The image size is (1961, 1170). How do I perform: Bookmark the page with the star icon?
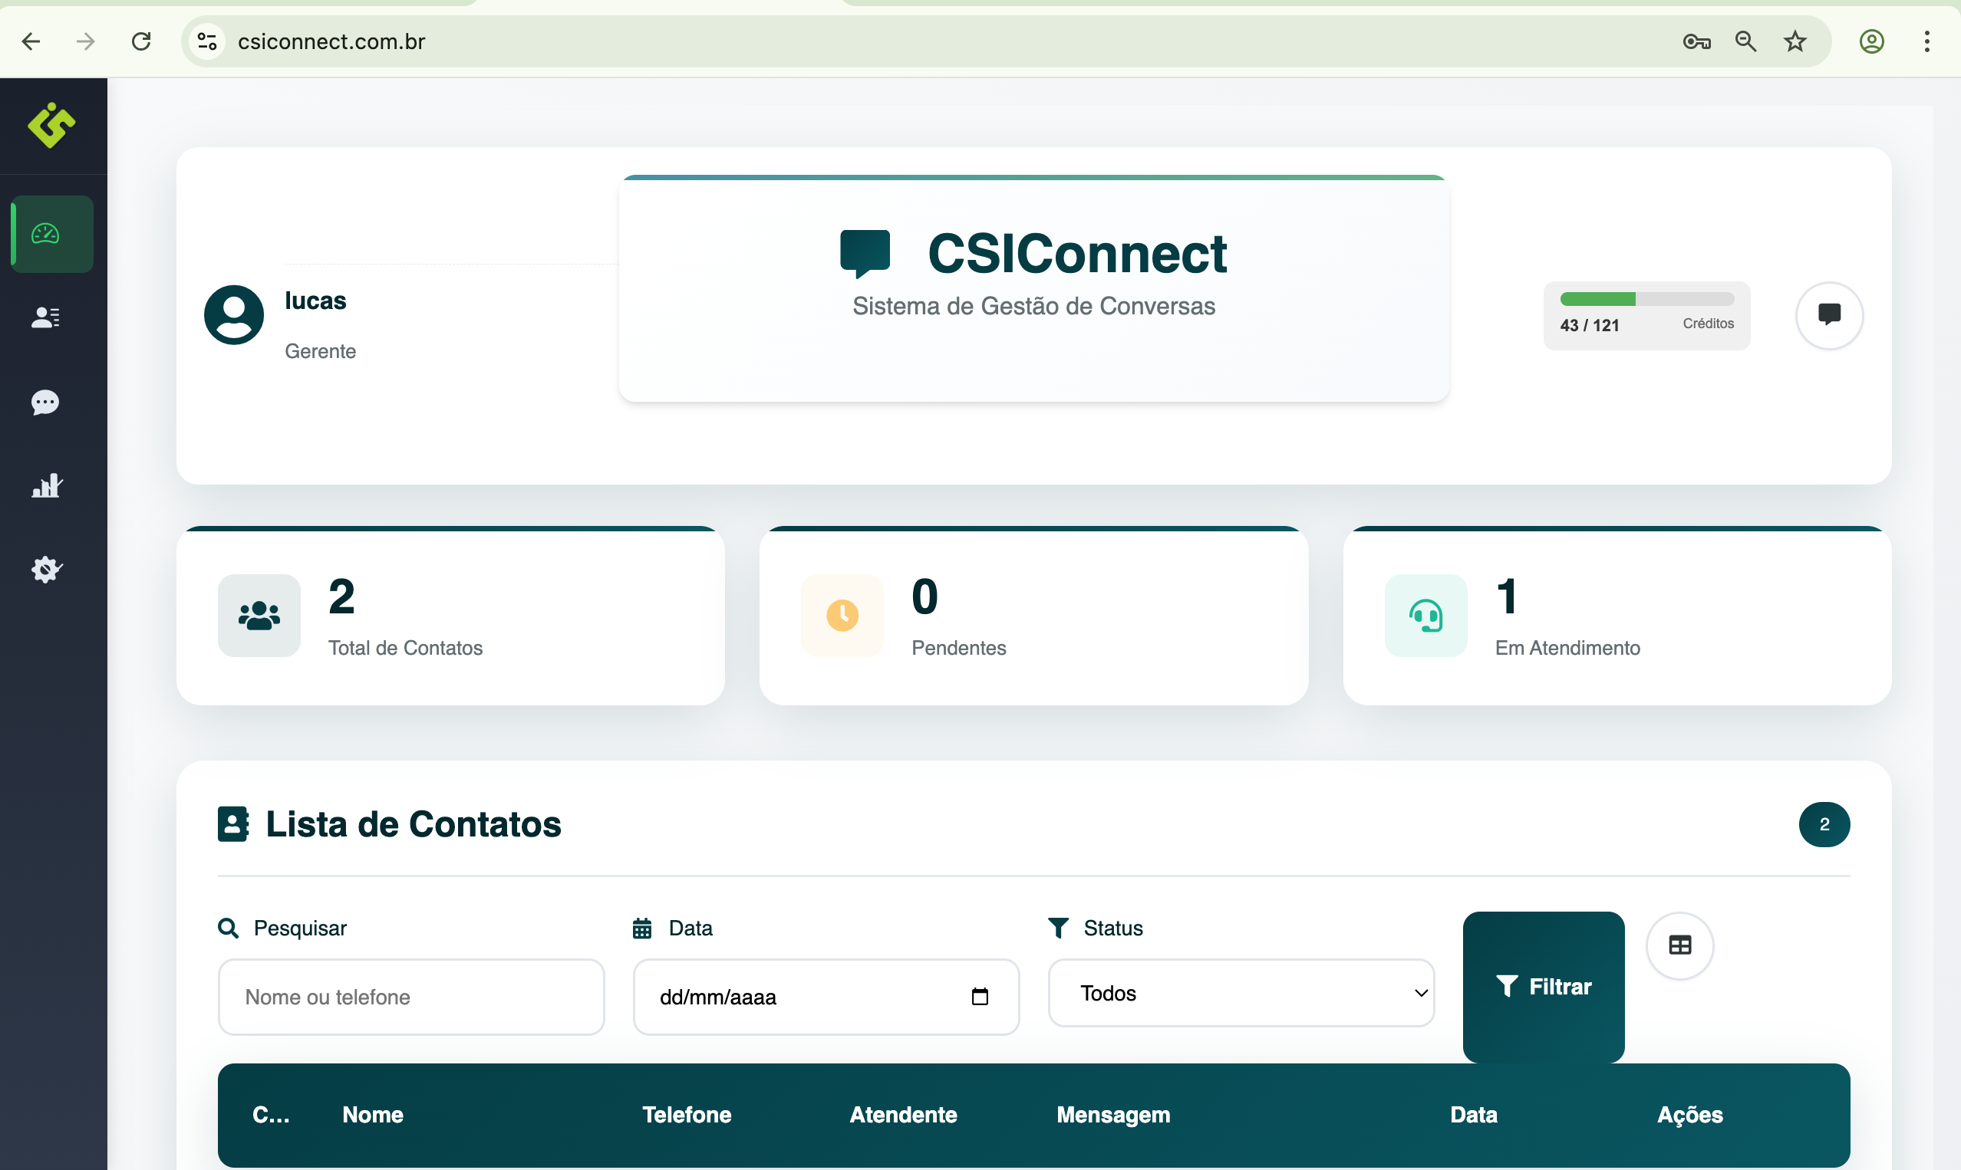tap(1794, 41)
